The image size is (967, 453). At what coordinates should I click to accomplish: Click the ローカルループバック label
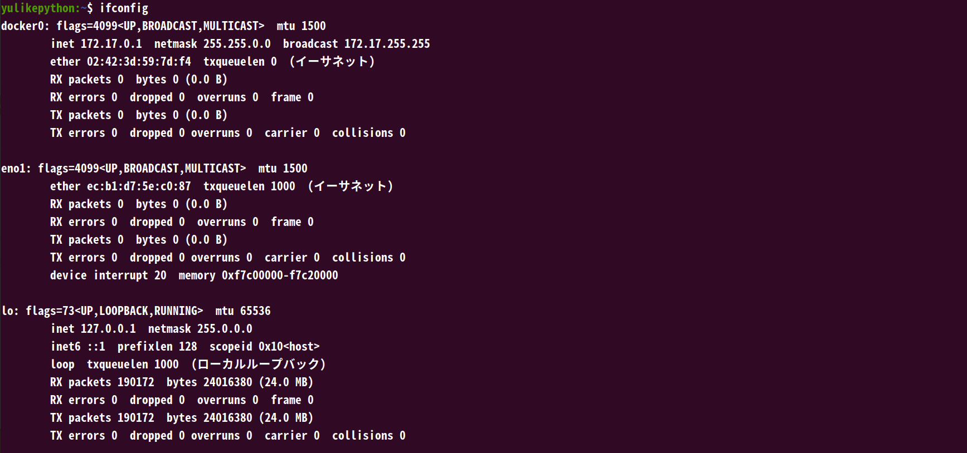pos(259,365)
